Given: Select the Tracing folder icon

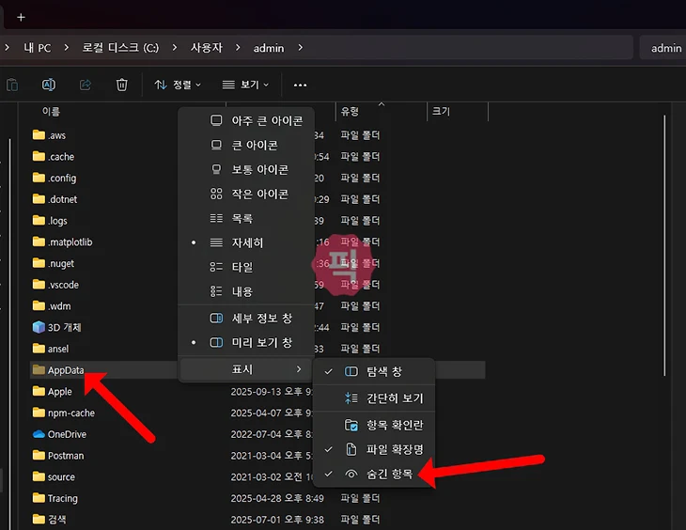Looking at the screenshot, I should pyautogui.click(x=39, y=498).
